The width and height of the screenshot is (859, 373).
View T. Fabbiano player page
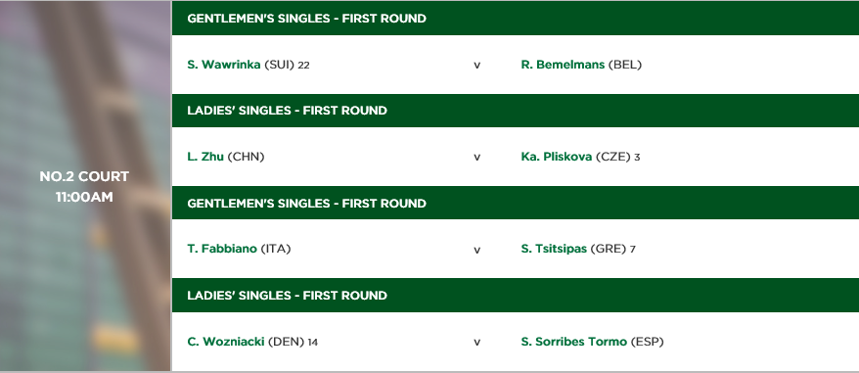pyautogui.click(x=222, y=249)
